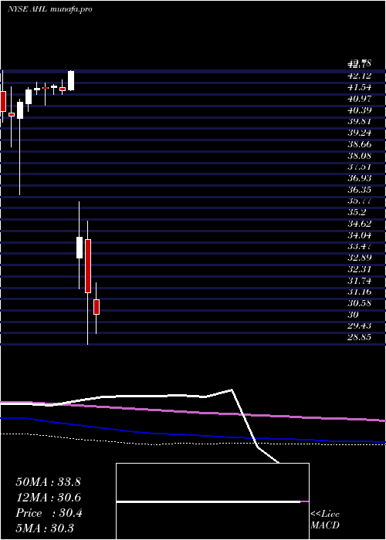The height and width of the screenshot is (540, 386).
Task: Click the small red candlestick body near 30.58
Action: click(96, 307)
